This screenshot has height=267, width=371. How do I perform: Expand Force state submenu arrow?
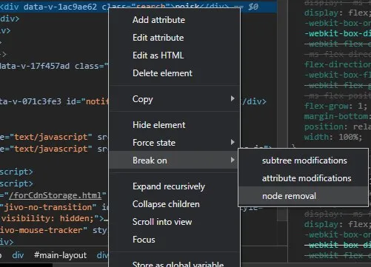coord(233,142)
